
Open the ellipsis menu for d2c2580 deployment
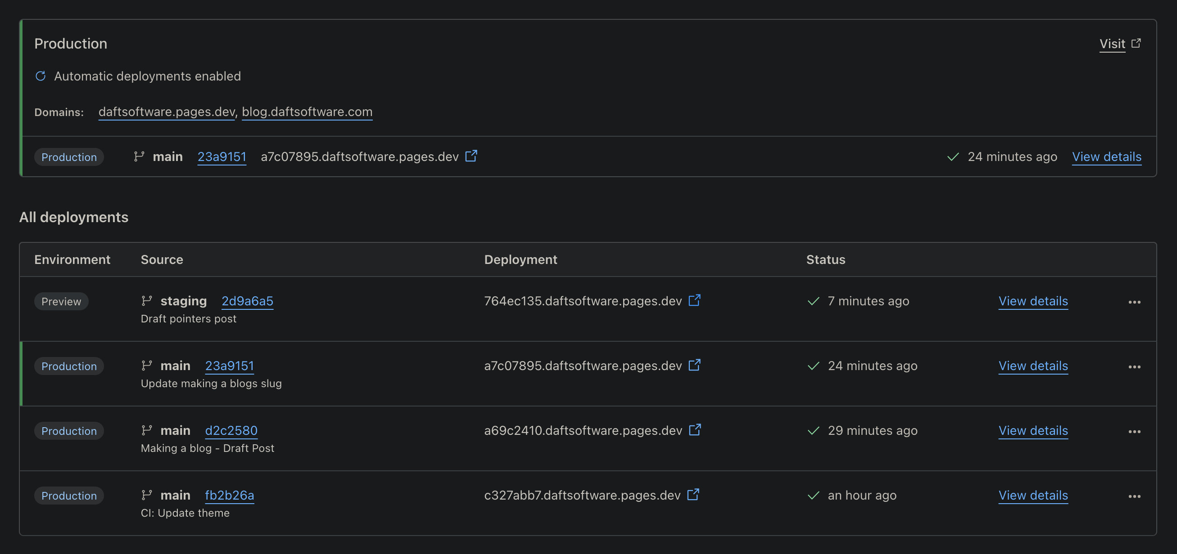coord(1135,431)
